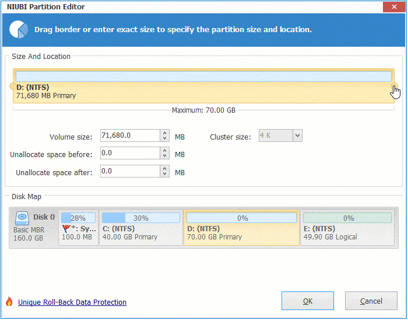Decrease Volume size with down arrow
The image size is (408, 320).
point(164,140)
